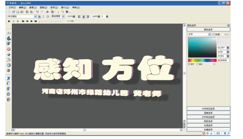Click the horizontal scrollbar right arrow
This screenshot has width=243, height=139.
pyautogui.click(x=181, y=130)
